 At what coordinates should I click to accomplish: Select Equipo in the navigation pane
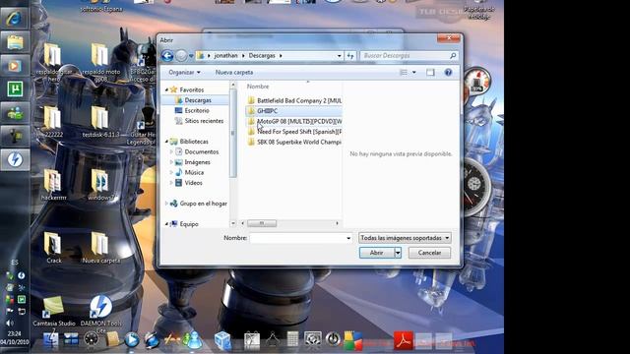click(x=189, y=224)
